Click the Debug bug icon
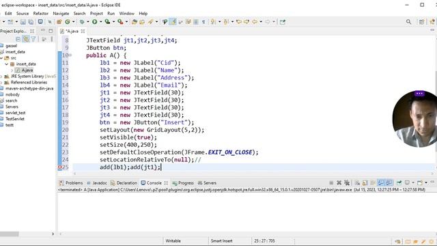Screen dimensions: 437x246 pos(82,22)
